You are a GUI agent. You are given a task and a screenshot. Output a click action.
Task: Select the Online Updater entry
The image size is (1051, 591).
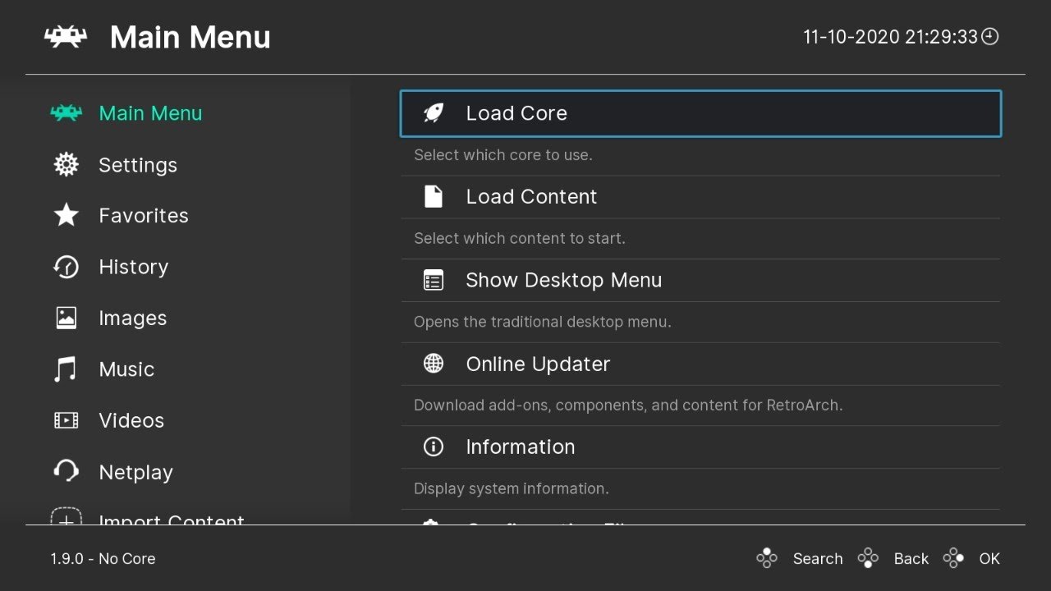click(x=700, y=364)
